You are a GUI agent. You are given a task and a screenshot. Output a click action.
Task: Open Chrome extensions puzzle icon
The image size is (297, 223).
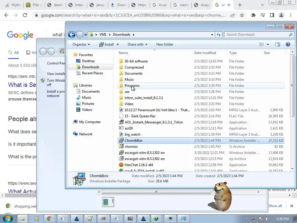[253, 15]
